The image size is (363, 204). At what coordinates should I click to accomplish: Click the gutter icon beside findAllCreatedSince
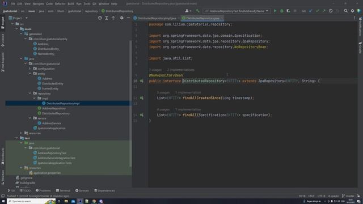pyautogui.click(x=141, y=98)
